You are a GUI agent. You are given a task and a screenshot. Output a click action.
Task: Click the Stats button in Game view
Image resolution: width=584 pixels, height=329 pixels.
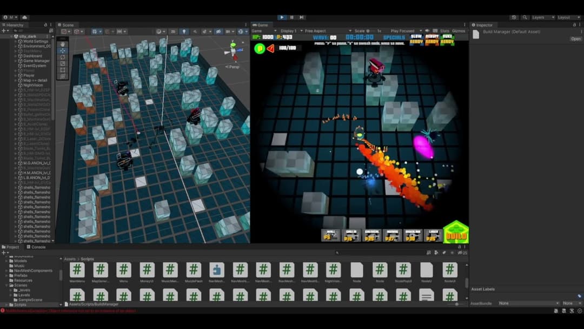[x=444, y=31]
